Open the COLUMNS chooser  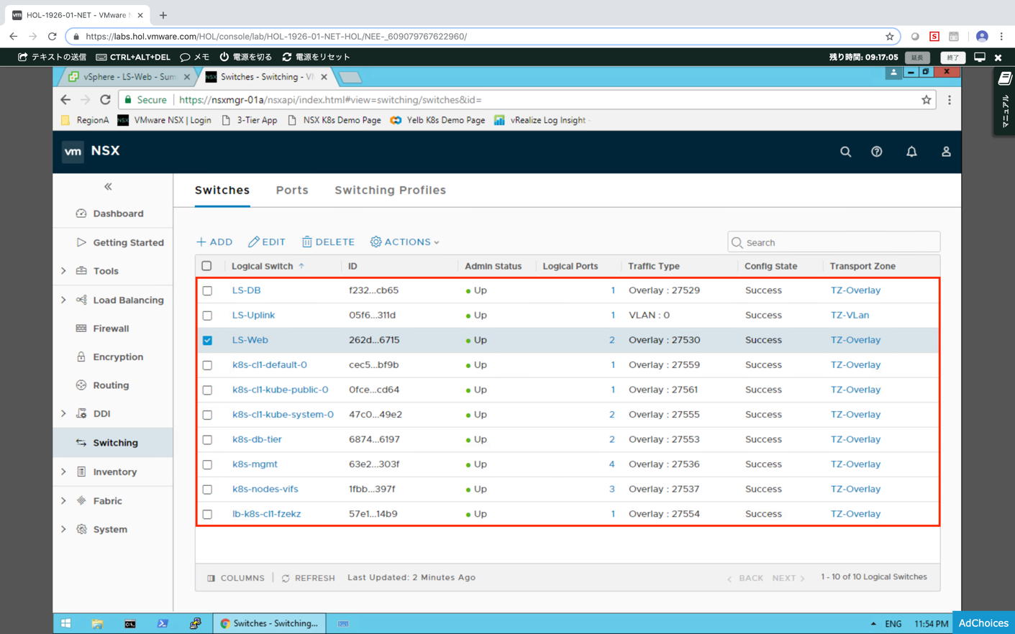pyautogui.click(x=236, y=578)
